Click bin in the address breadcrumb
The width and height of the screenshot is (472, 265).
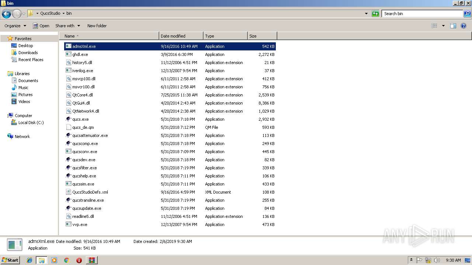(69, 13)
